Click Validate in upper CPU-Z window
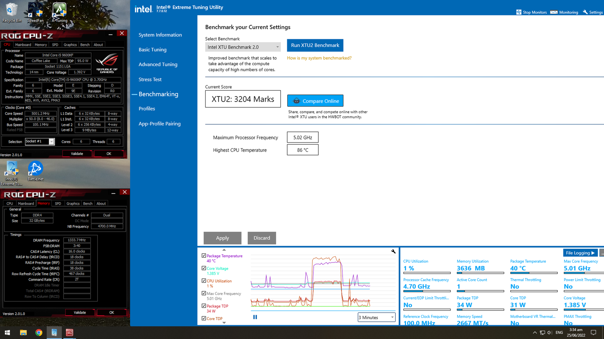Screen dimensions: 604x339 tap(77, 154)
